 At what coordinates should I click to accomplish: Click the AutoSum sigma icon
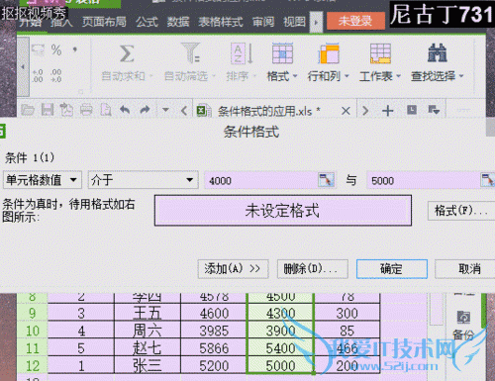[127, 53]
